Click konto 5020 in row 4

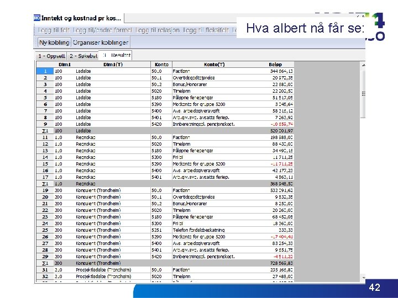[x=156, y=91]
